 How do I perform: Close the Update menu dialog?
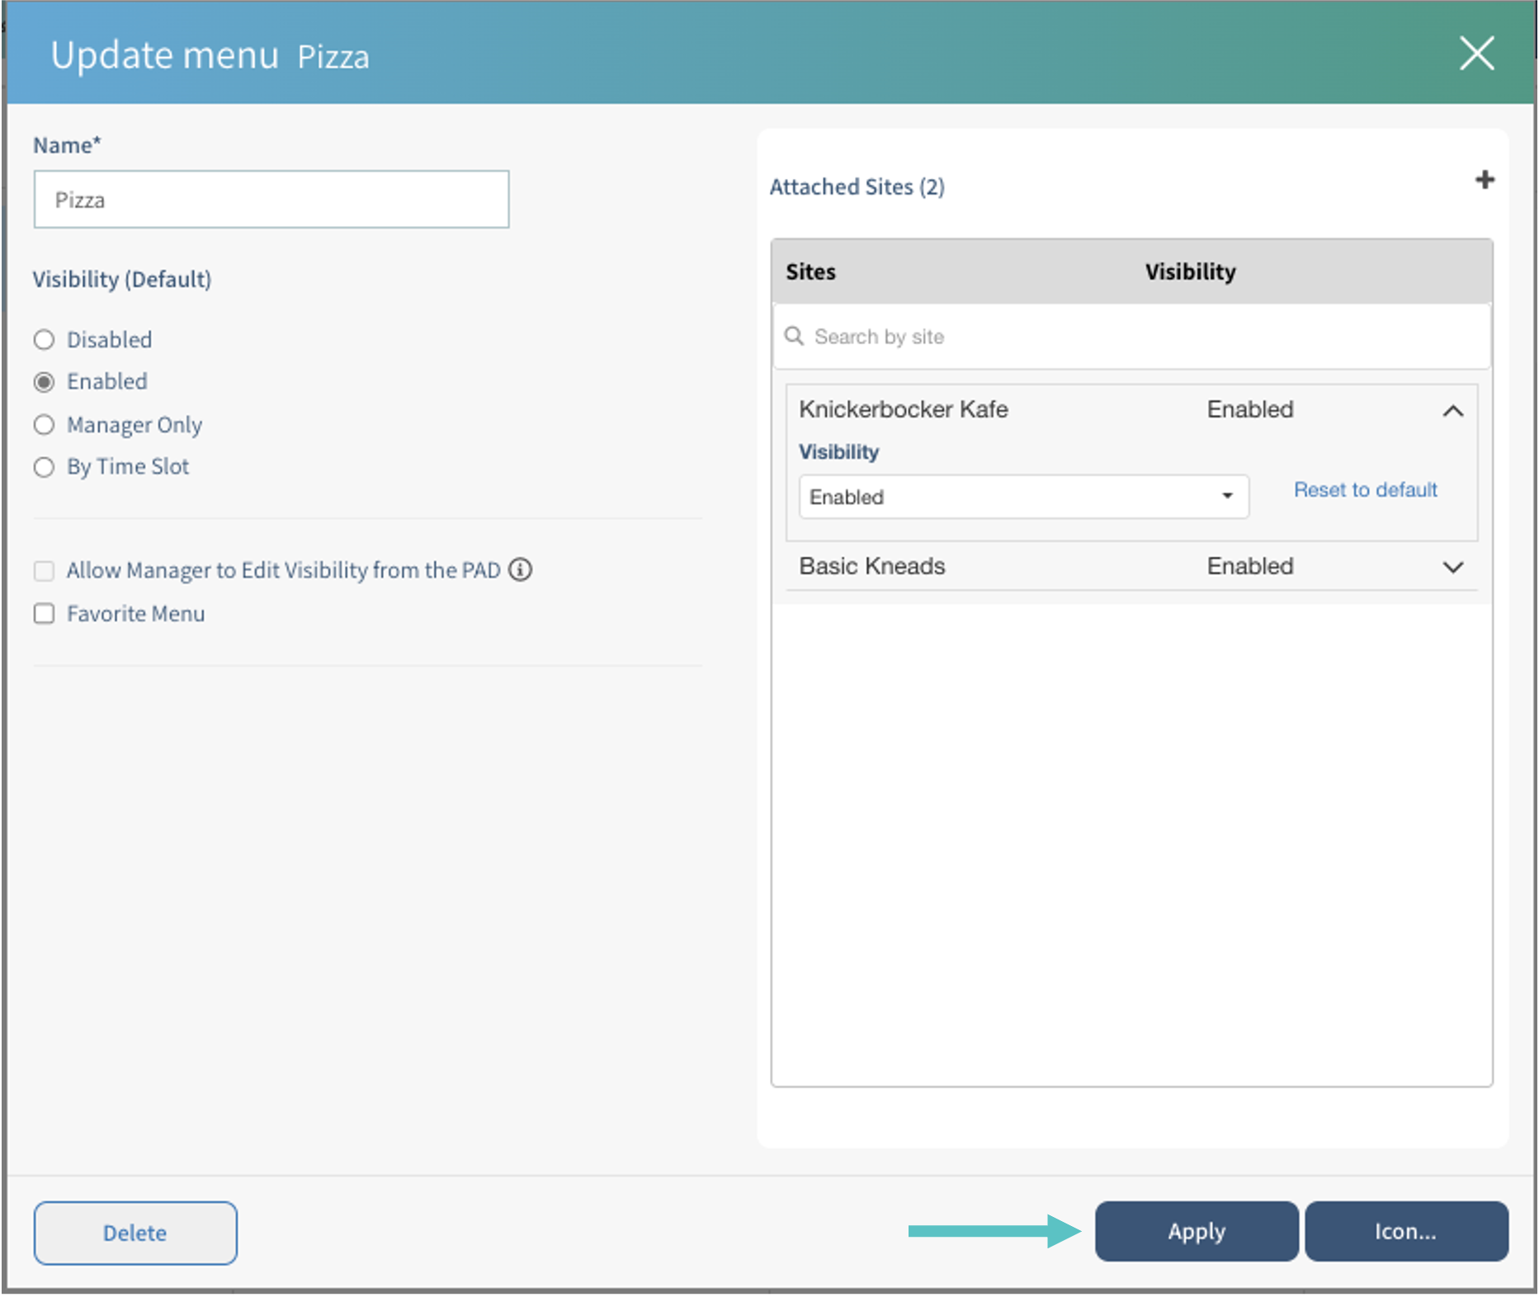pos(1475,54)
